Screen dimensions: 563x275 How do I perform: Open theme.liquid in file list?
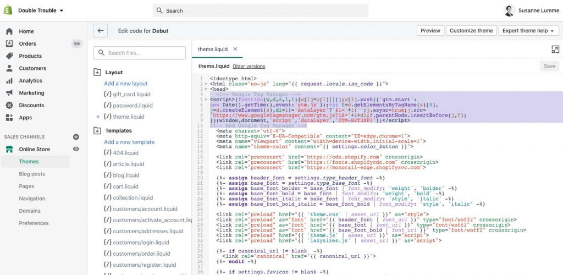124,117
